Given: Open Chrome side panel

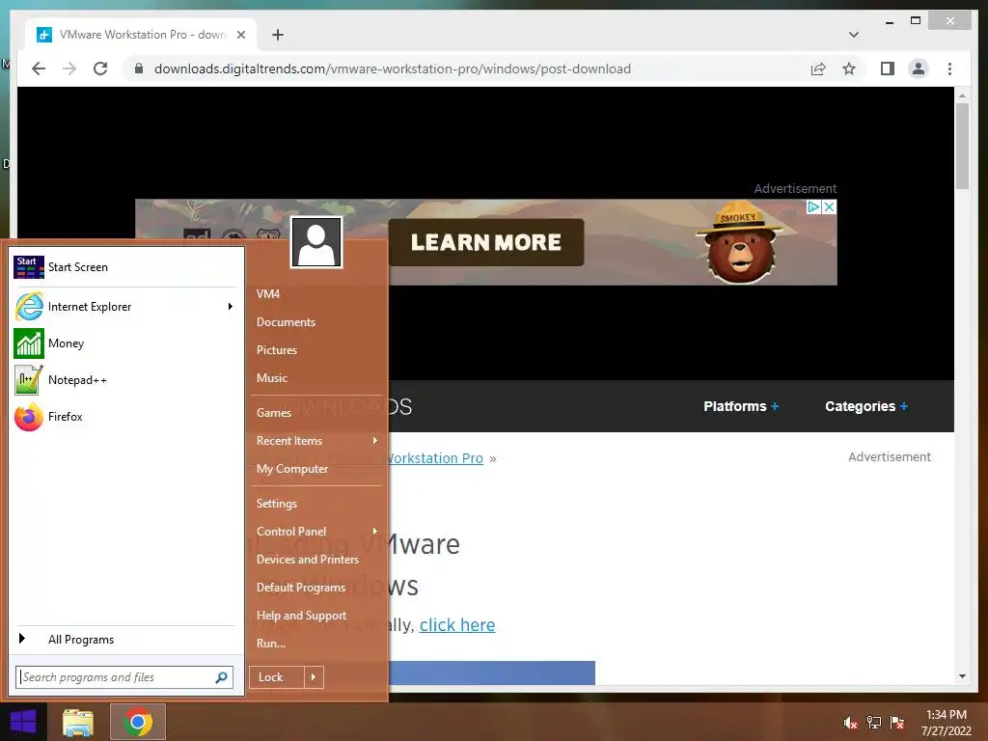Looking at the screenshot, I should pos(888,69).
